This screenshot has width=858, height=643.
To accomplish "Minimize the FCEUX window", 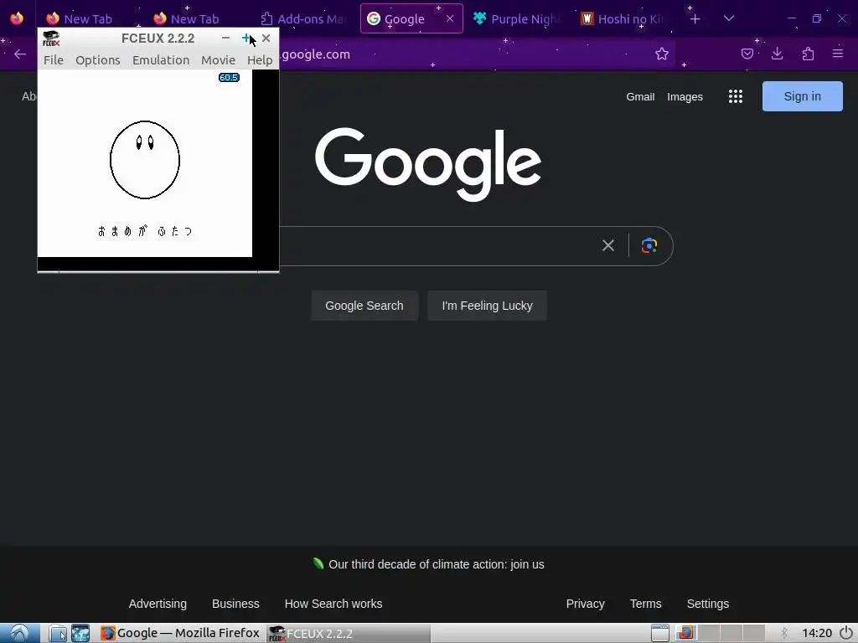I will point(225,39).
